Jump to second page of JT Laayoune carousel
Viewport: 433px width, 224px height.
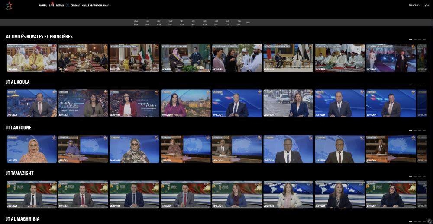415,130
